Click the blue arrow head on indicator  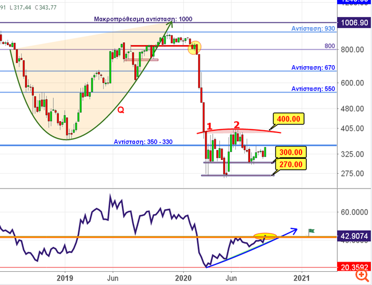(x=294, y=230)
